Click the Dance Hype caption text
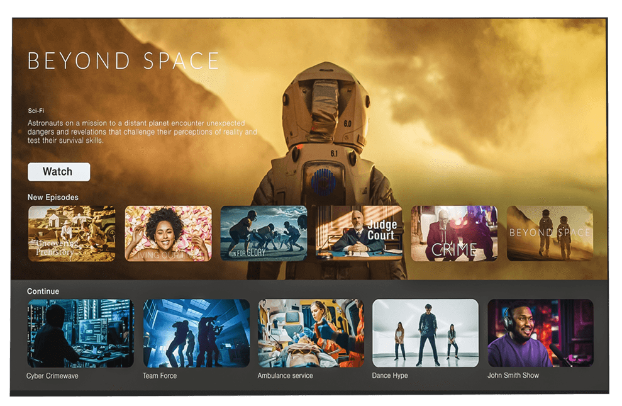 (x=390, y=376)
